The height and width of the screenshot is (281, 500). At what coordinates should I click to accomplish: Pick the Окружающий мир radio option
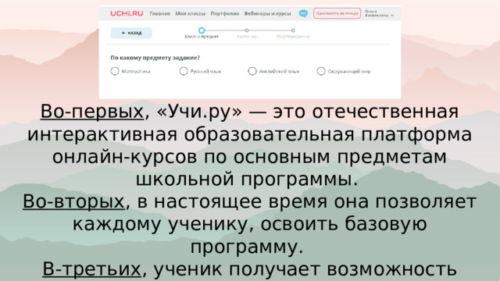pos(321,71)
